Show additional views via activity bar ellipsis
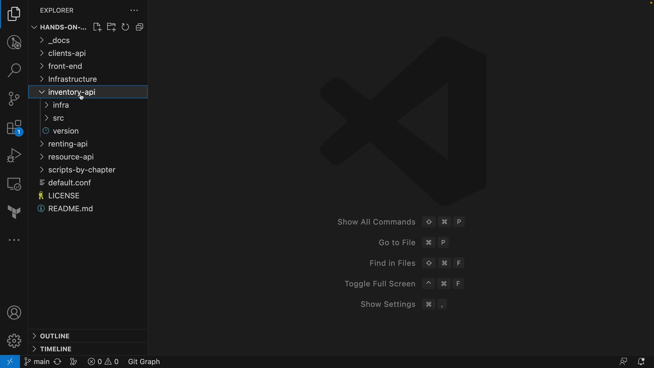Image resolution: width=654 pixels, height=368 pixels. coord(14,240)
